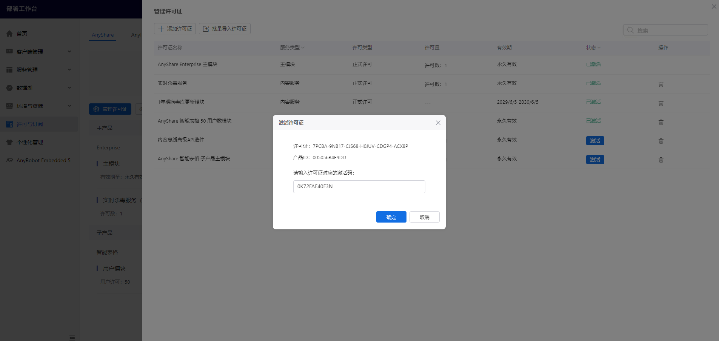Click the license key 7PCBA-9NB17 text
The image size is (719, 341).
click(360, 146)
